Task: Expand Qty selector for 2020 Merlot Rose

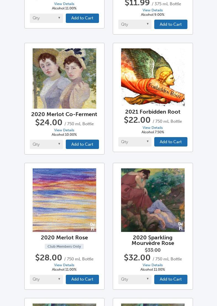Action: (46, 279)
